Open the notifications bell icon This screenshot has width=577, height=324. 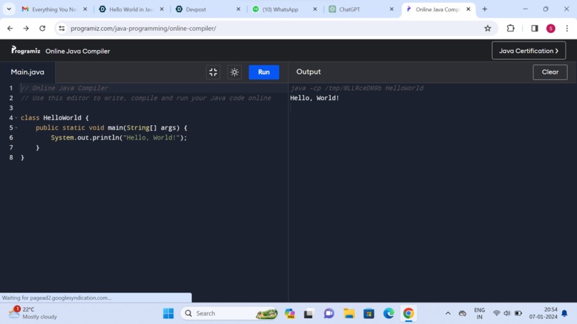click(565, 313)
